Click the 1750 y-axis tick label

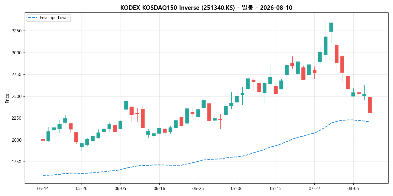pyautogui.click(x=17, y=162)
